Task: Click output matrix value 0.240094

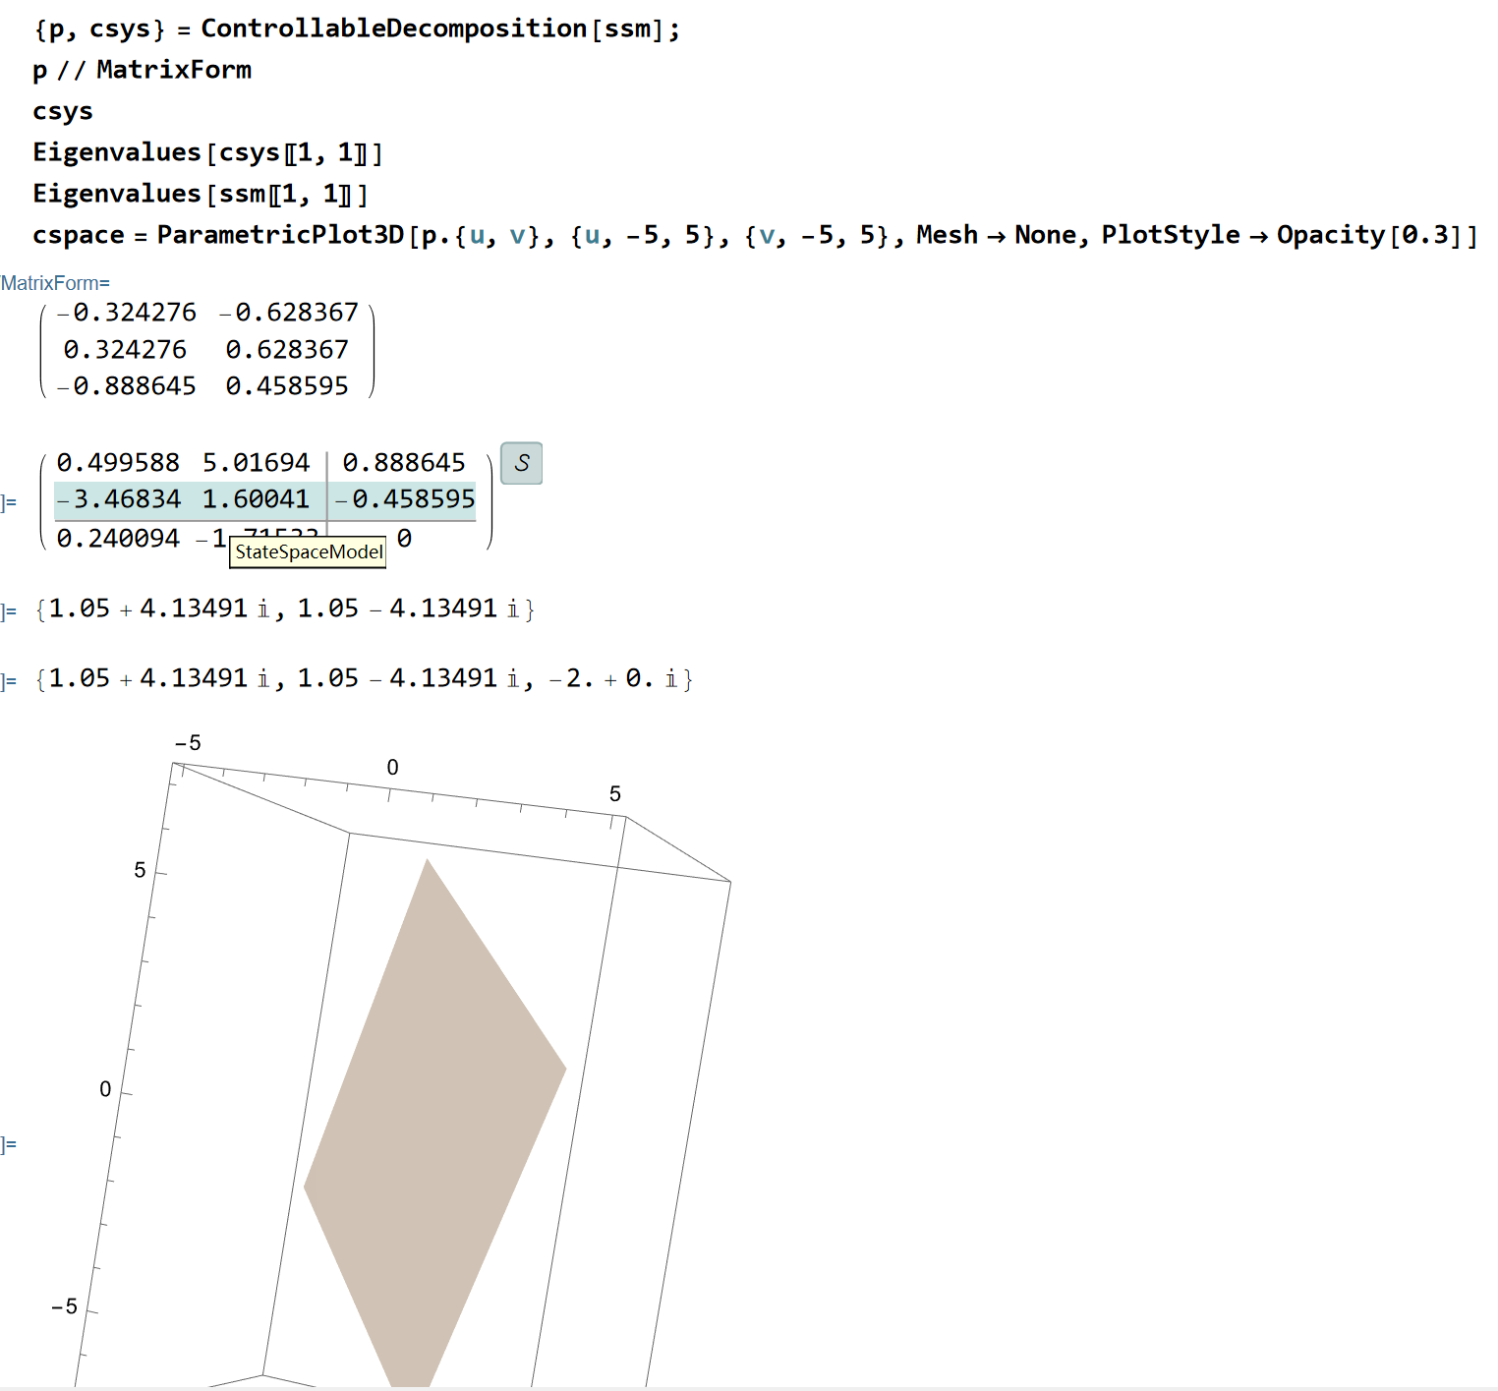Action: [x=118, y=539]
